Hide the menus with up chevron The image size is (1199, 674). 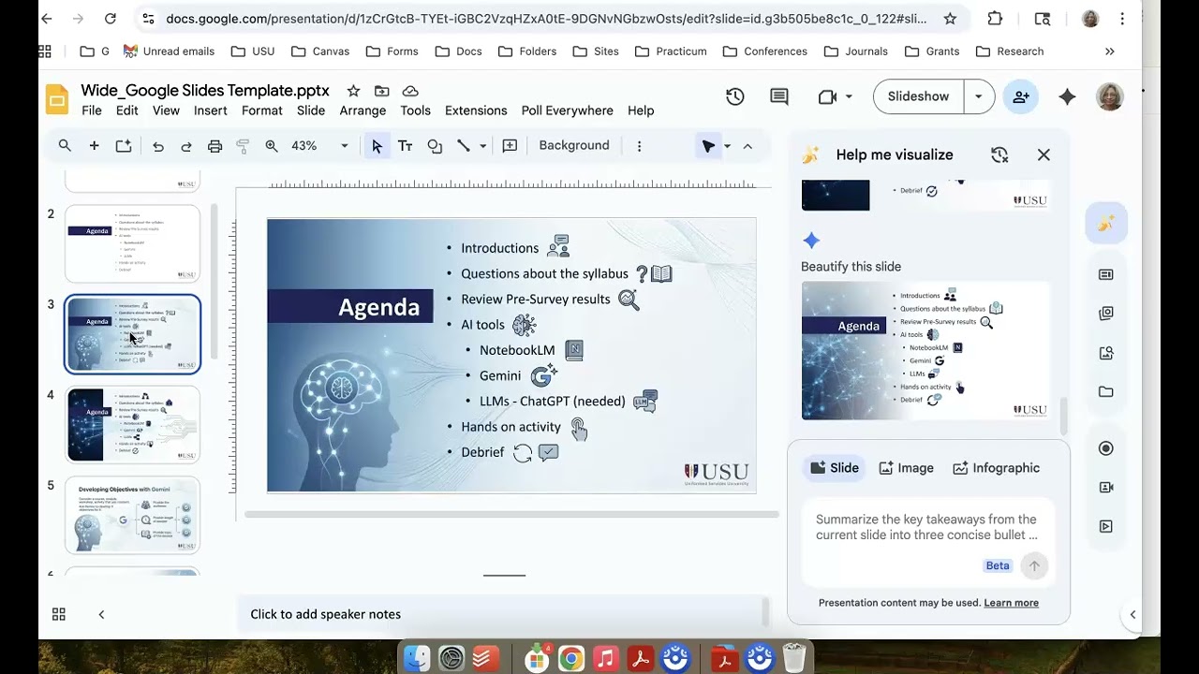[748, 146]
